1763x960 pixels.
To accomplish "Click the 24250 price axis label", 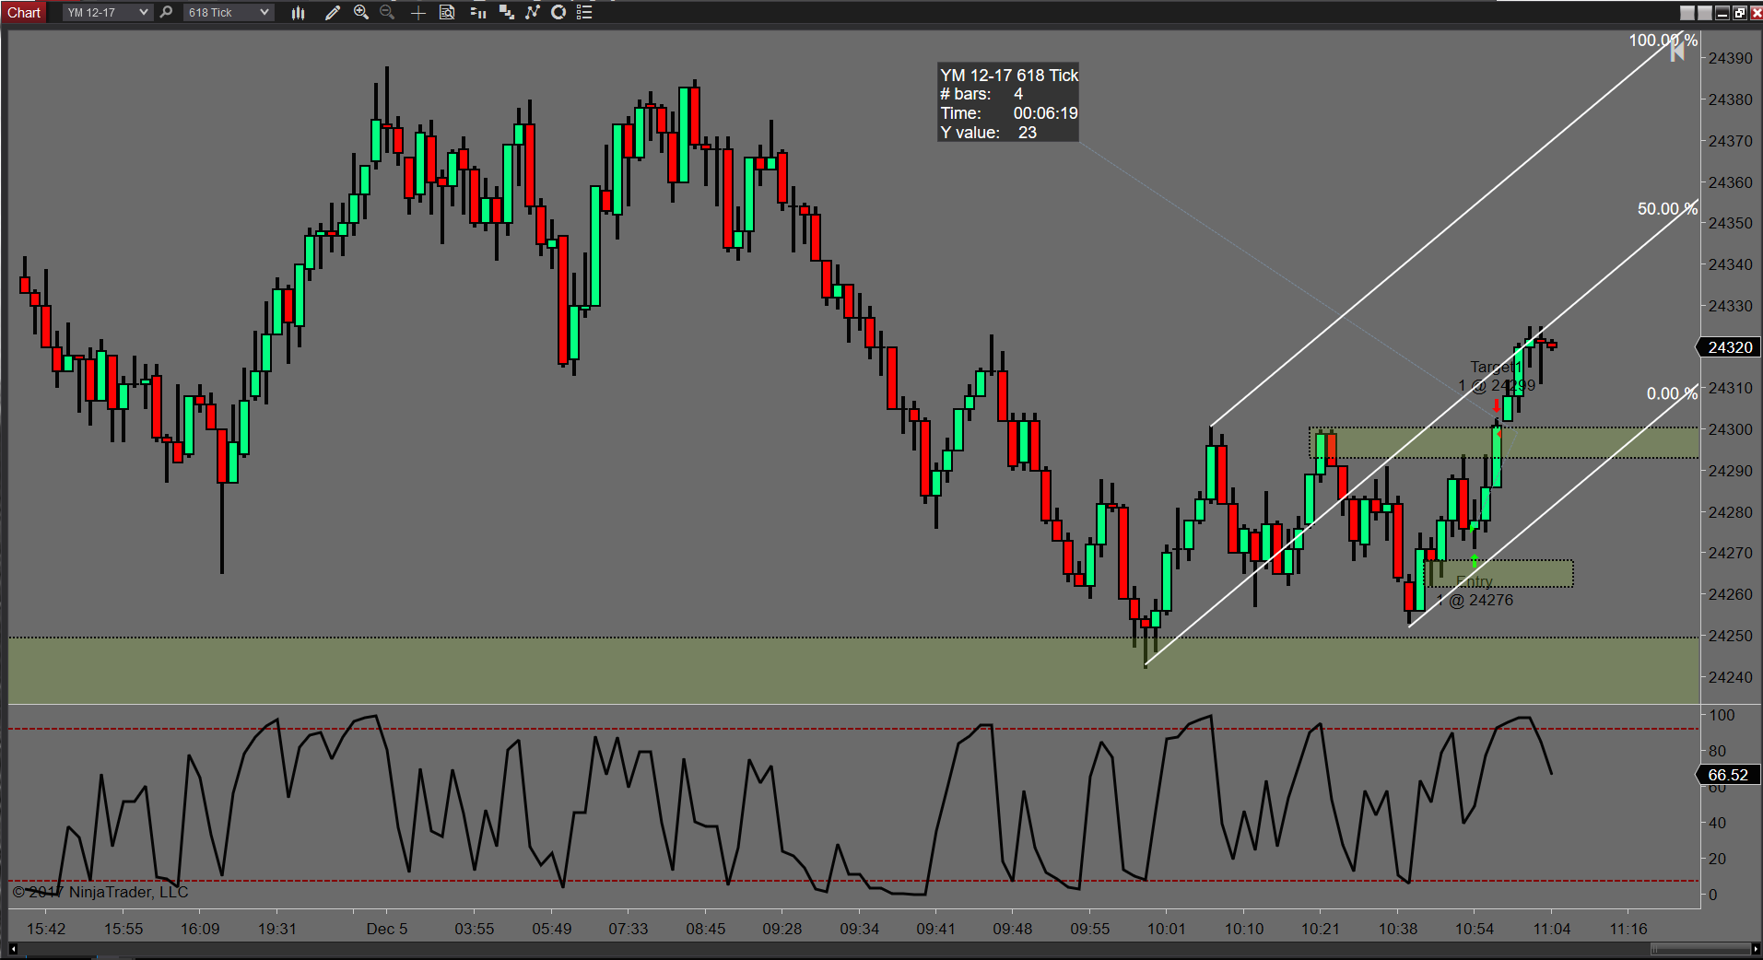I will [1730, 636].
